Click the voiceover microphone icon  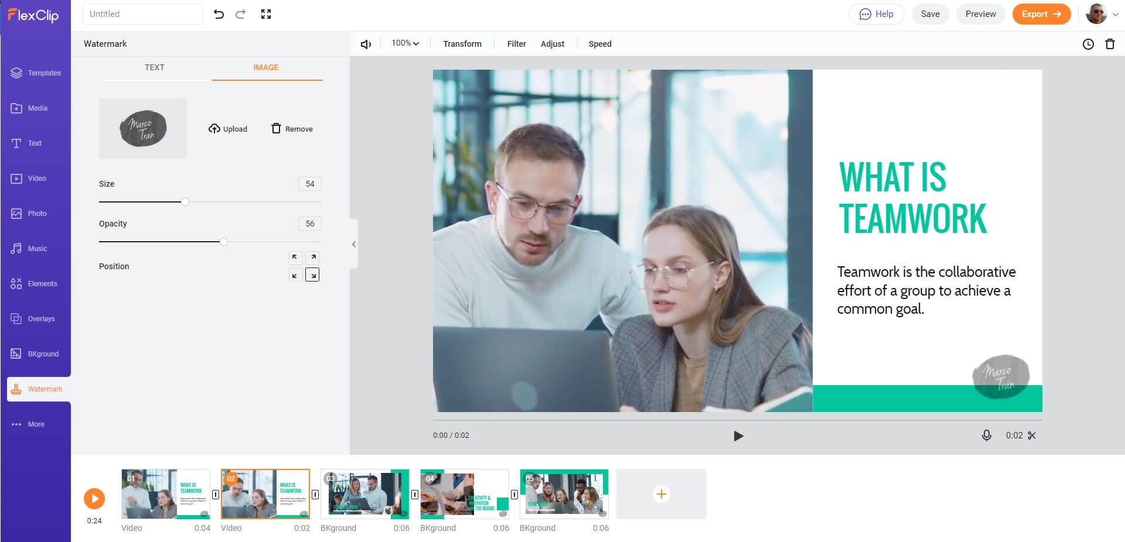point(987,435)
